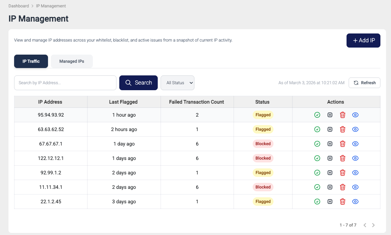Click the Add IP button
This screenshot has height=235, width=391.
pos(363,40)
